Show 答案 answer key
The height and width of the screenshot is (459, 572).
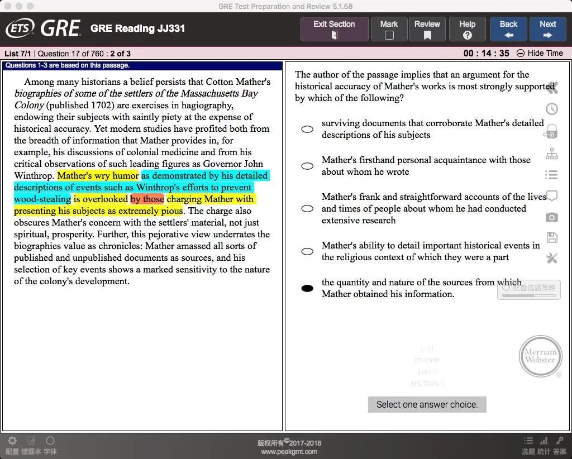559,446
